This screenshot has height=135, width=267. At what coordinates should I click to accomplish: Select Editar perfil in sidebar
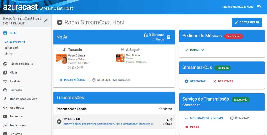tap(12, 48)
